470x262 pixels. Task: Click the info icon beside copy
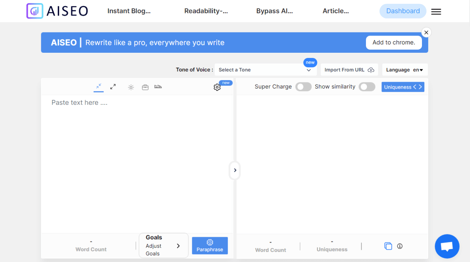[400, 246]
